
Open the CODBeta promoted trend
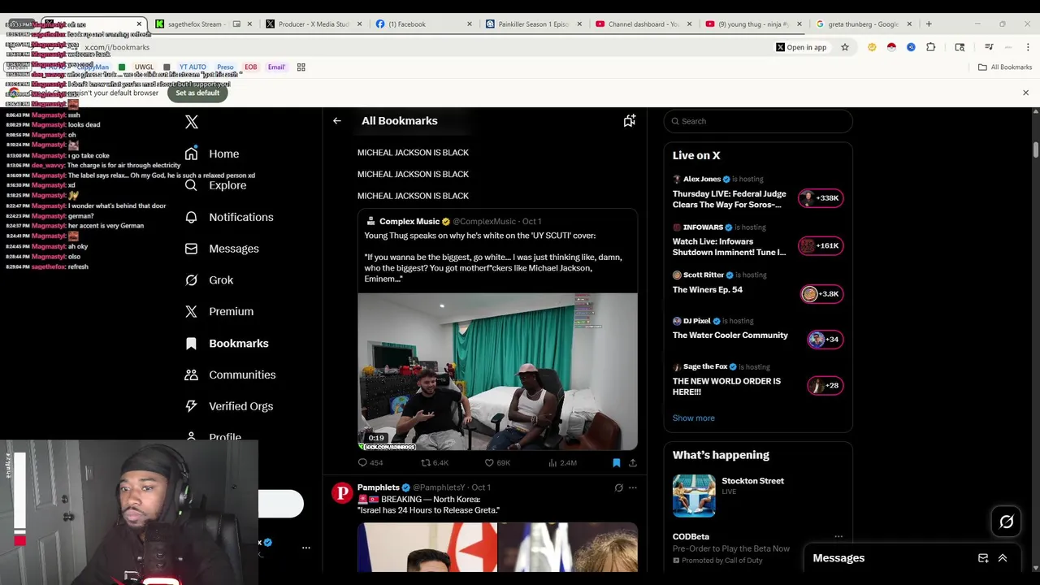click(731, 548)
